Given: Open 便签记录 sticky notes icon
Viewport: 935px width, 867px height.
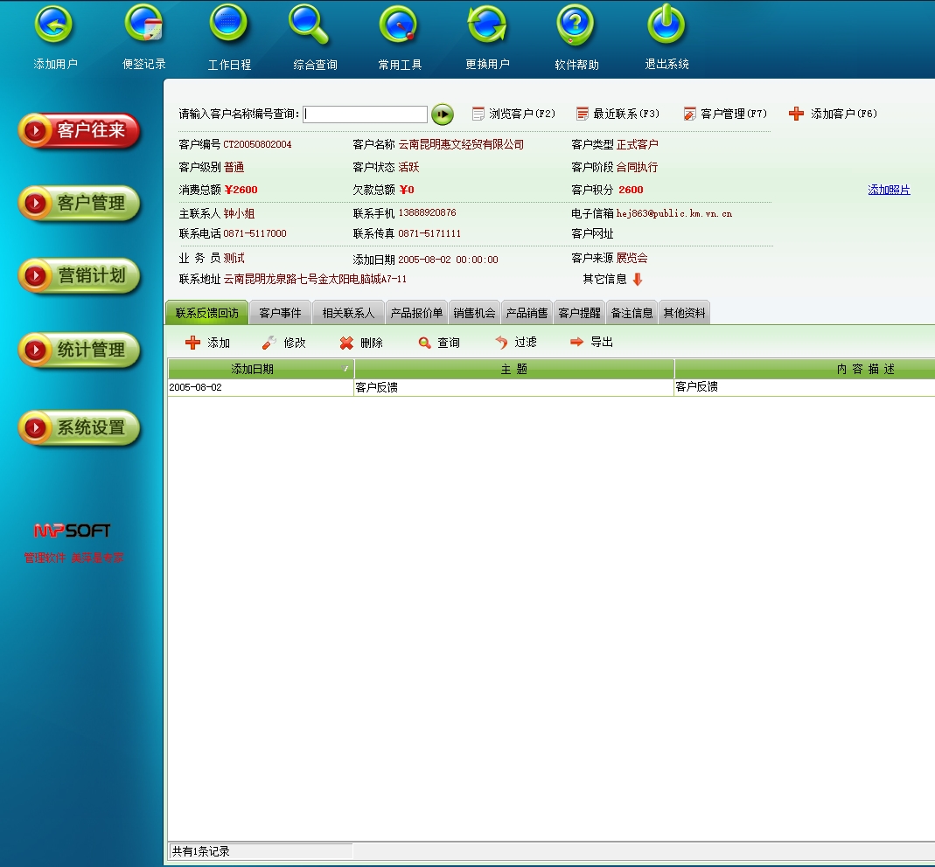Looking at the screenshot, I should (143, 26).
